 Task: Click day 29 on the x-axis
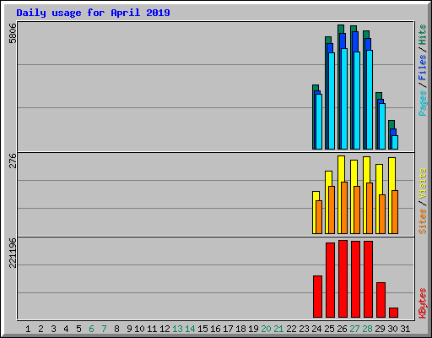coord(380,329)
